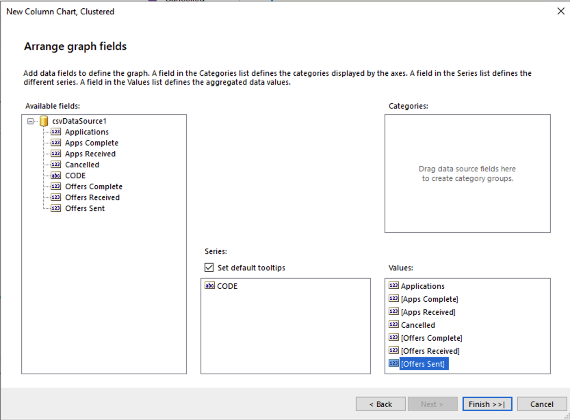570x420 pixels.
Task: Go back with the Back button
Action: [x=380, y=404]
